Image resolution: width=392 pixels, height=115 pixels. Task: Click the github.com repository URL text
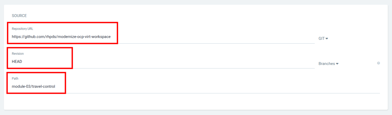(x=61, y=37)
